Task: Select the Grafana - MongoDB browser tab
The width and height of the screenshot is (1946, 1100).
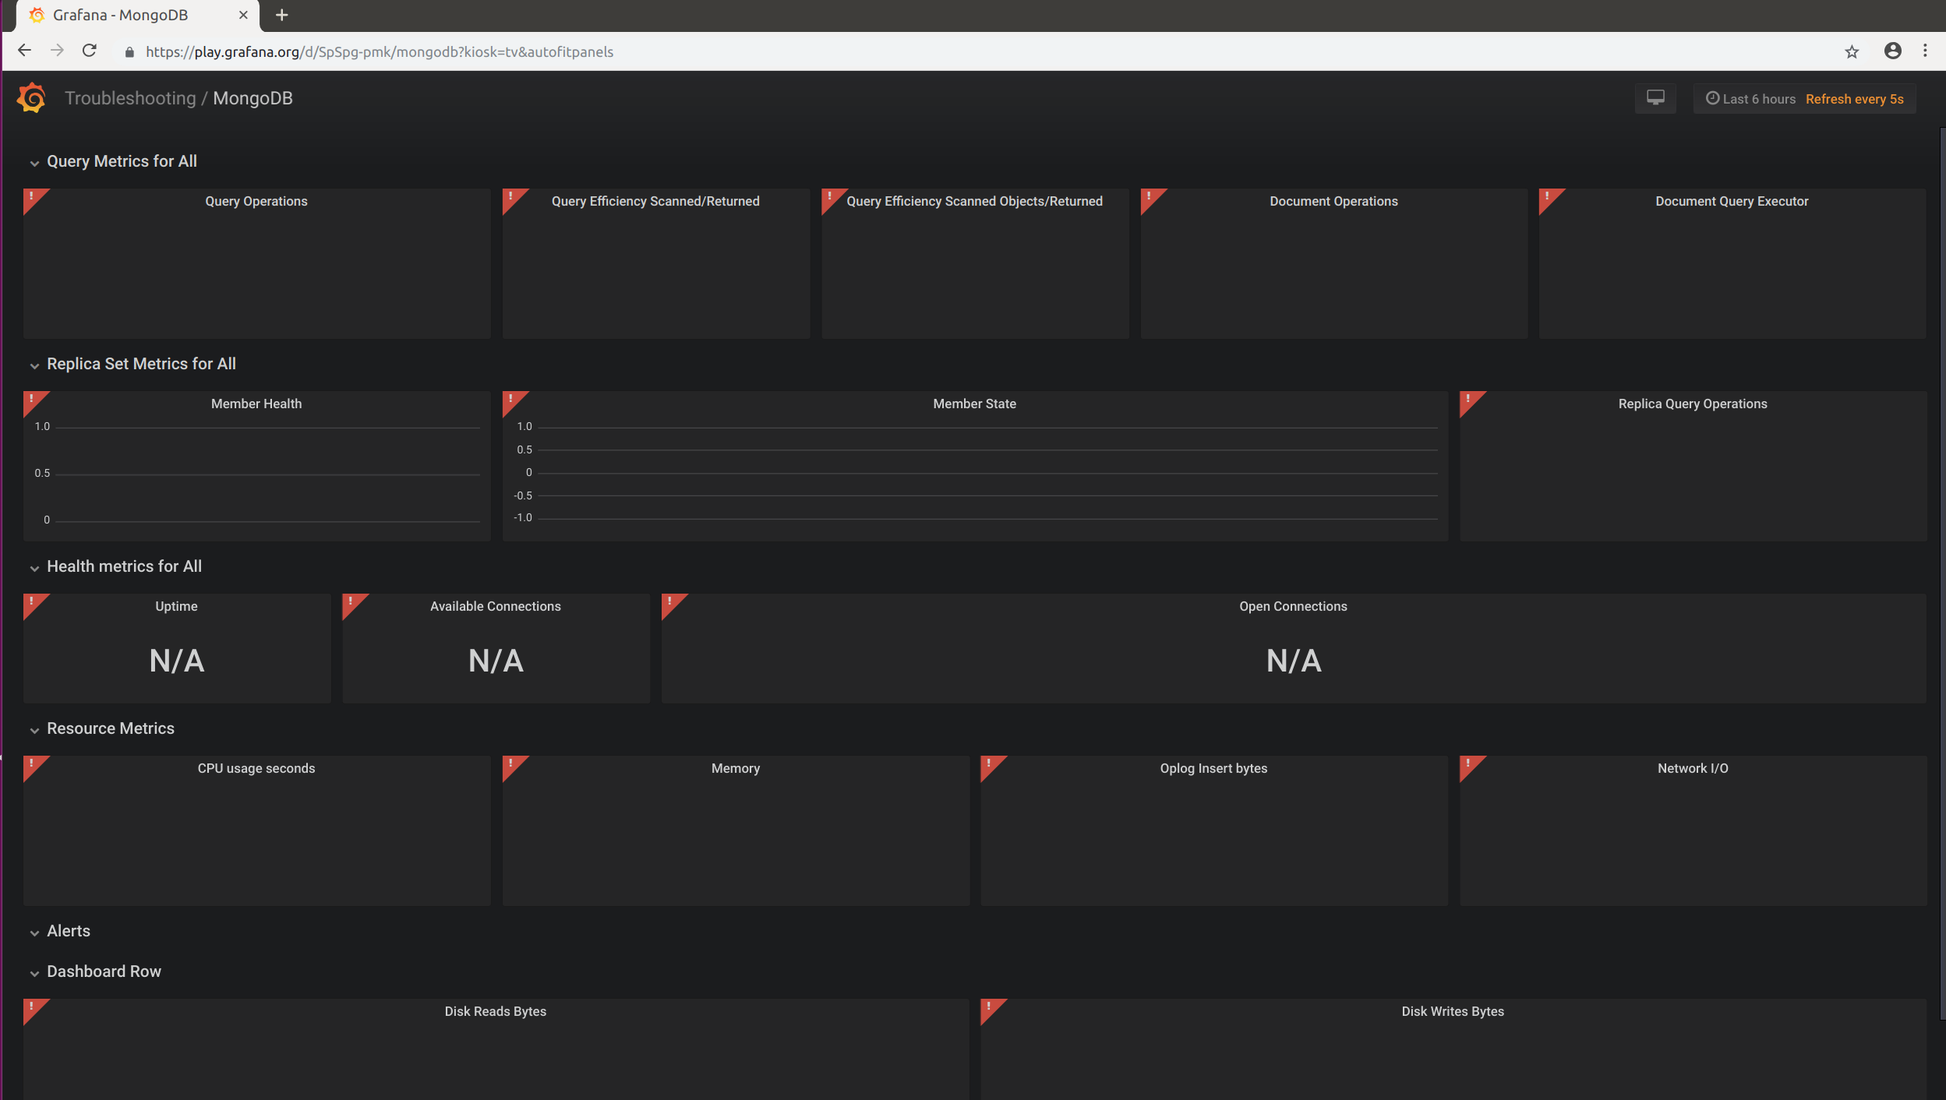Action: (121, 15)
